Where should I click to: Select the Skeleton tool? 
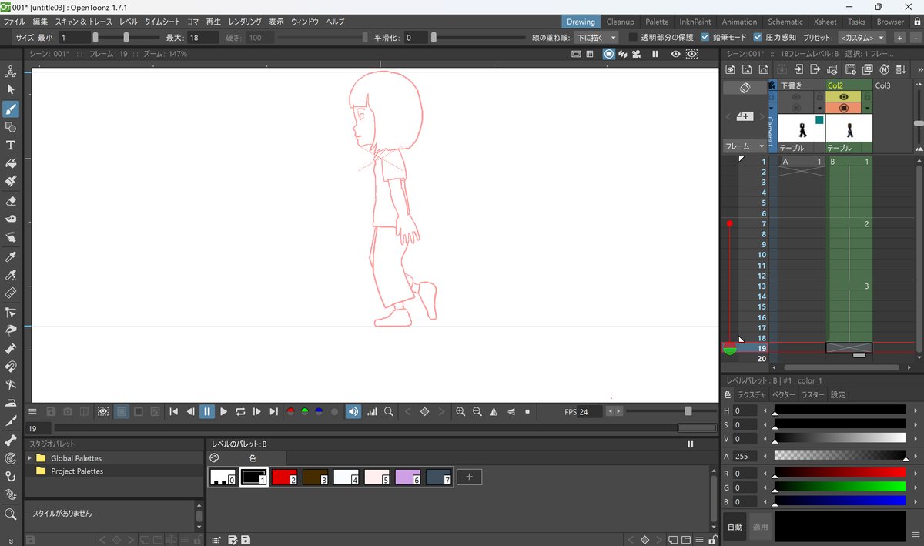coord(11,440)
